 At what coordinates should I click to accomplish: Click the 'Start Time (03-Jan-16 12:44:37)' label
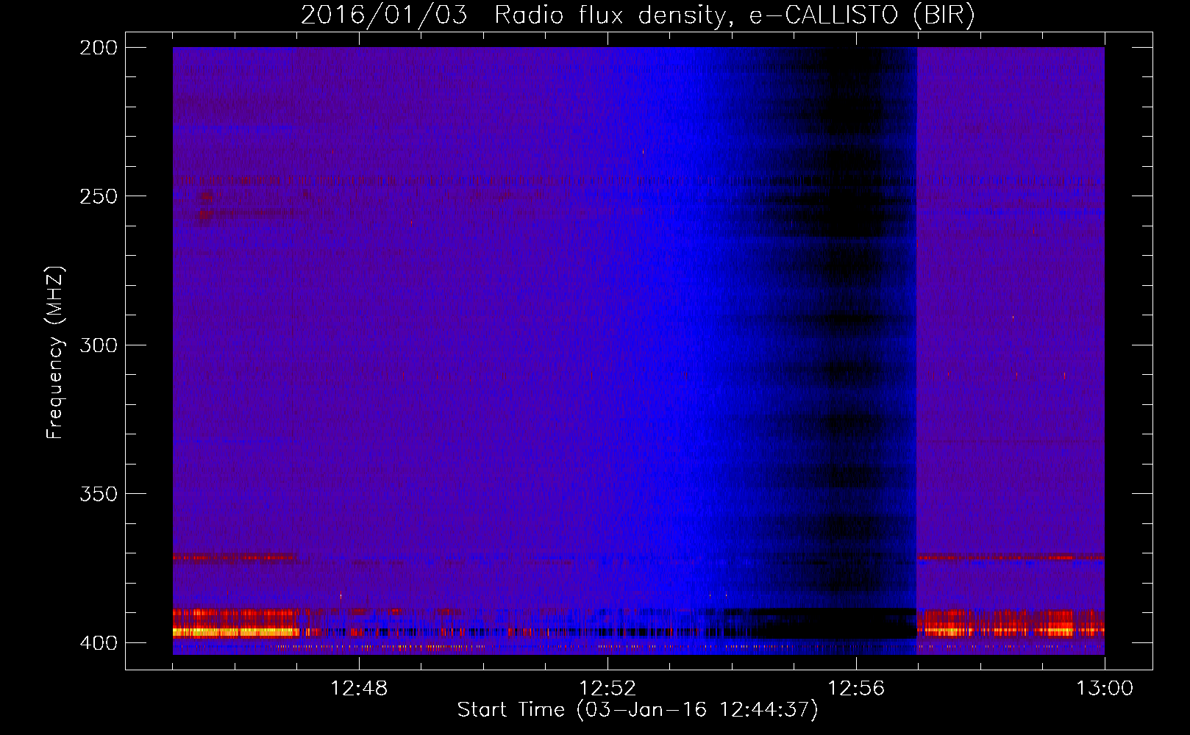(x=638, y=710)
